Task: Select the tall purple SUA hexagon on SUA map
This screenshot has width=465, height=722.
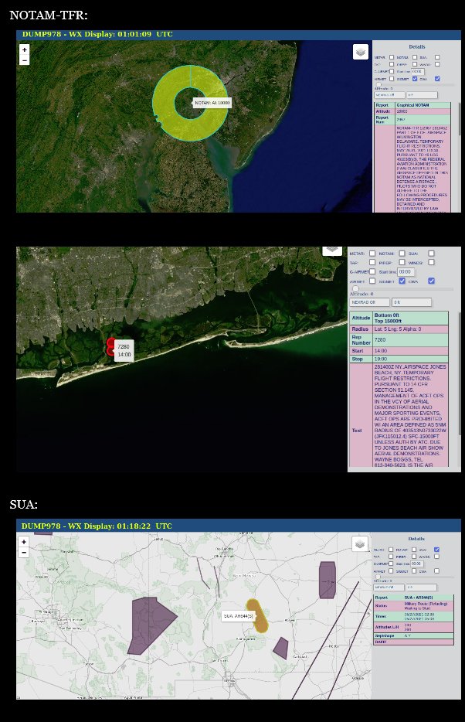Action: [328, 580]
